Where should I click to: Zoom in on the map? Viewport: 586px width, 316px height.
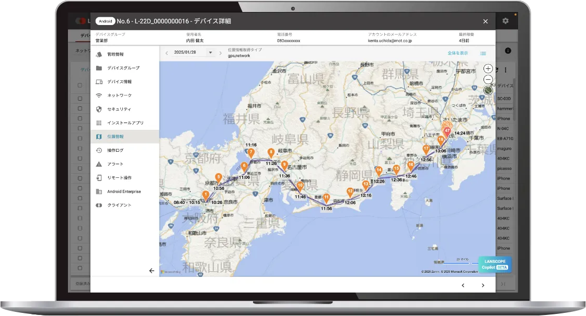click(488, 68)
